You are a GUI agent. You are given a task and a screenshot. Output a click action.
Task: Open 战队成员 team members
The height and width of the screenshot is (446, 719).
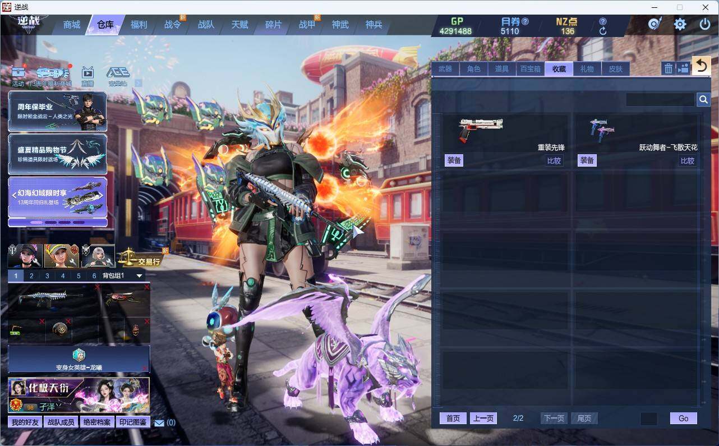tap(61, 422)
